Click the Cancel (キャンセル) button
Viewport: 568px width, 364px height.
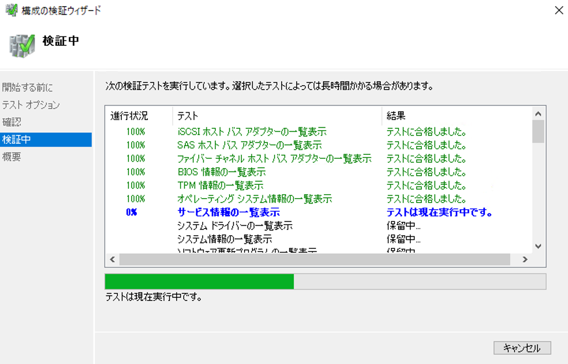(x=521, y=347)
